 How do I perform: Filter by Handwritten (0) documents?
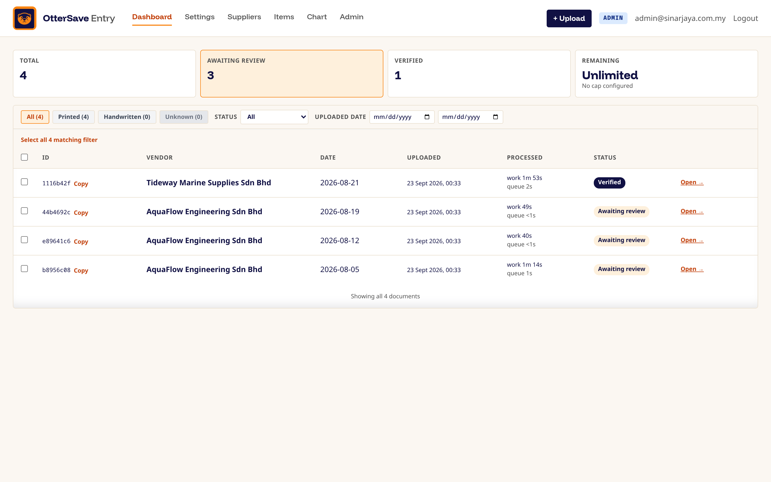pos(127,117)
